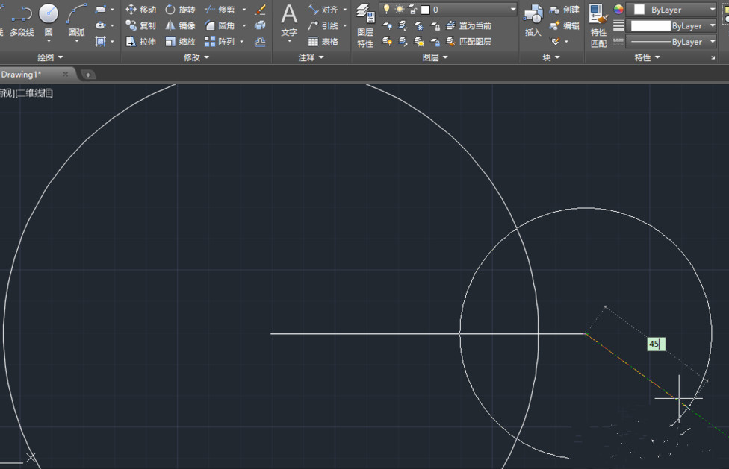Image resolution: width=729 pixels, height=469 pixels.
Task: Activate the Scale (缩放) command
Action: point(181,42)
